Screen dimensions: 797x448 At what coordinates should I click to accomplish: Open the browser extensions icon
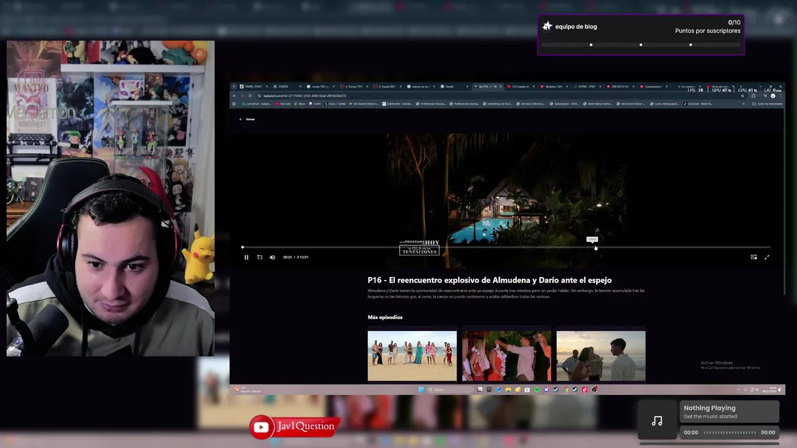coord(753,96)
